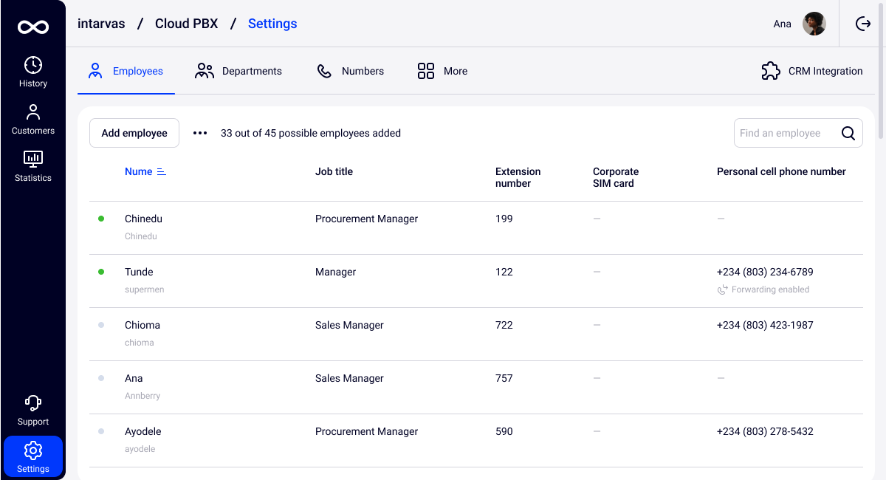Open the Customers section
The image size is (886, 480).
pyautogui.click(x=33, y=120)
